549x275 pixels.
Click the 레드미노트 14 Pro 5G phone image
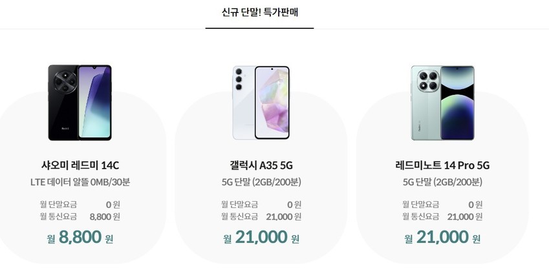tap(442, 103)
